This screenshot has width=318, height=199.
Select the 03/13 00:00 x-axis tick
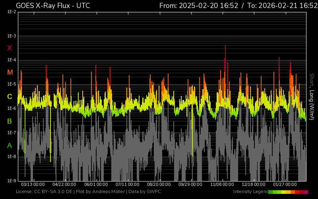pos(33,185)
